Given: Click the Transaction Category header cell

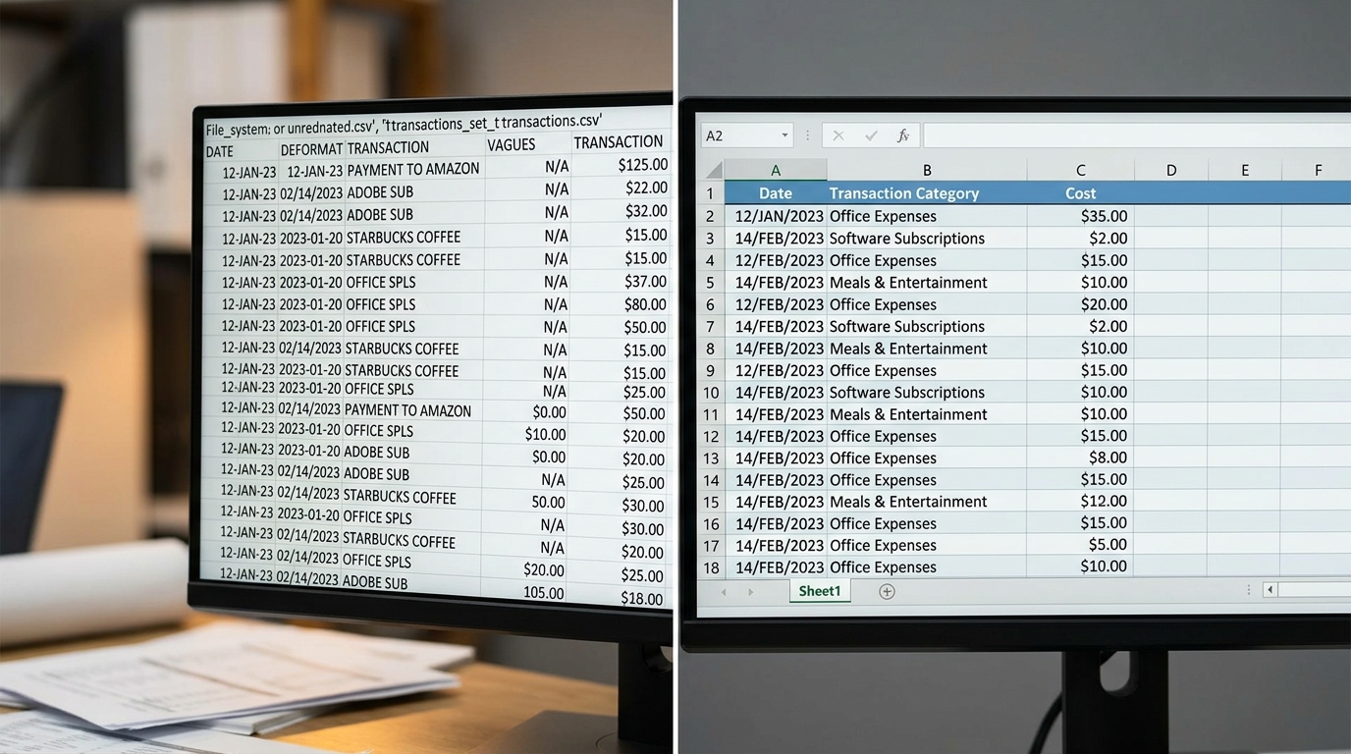Looking at the screenshot, I should coord(927,193).
